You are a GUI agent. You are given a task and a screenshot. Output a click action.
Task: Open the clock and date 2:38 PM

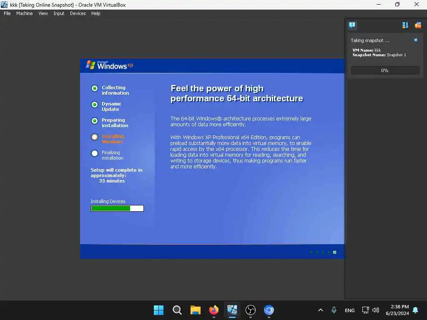point(397,310)
